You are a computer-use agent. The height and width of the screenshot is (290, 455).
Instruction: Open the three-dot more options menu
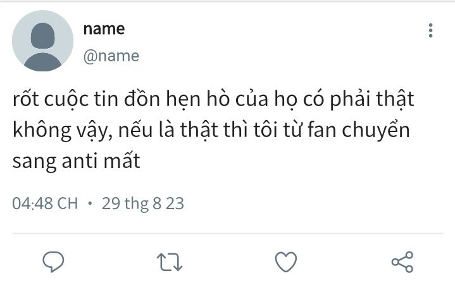click(x=430, y=30)
